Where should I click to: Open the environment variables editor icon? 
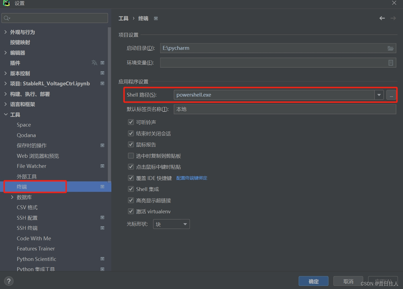tap(391, 62)
